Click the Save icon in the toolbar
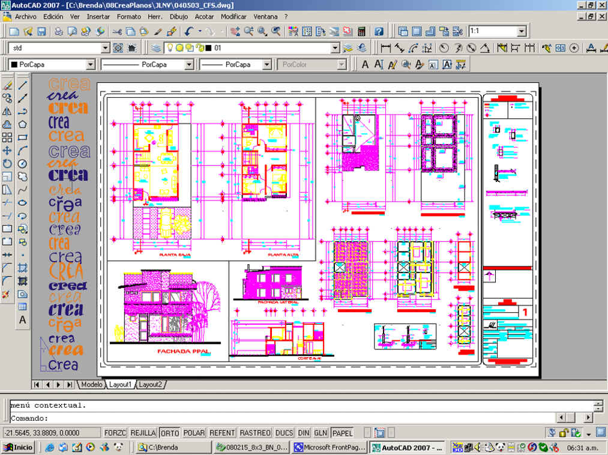Viewport: 608px width, 455px height. coord(41,31)
